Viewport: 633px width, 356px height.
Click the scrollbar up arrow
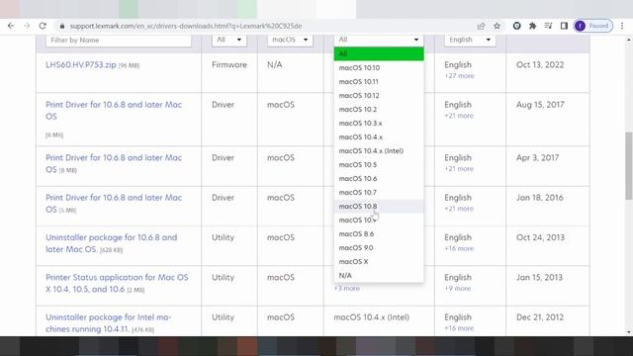(629, 40)
